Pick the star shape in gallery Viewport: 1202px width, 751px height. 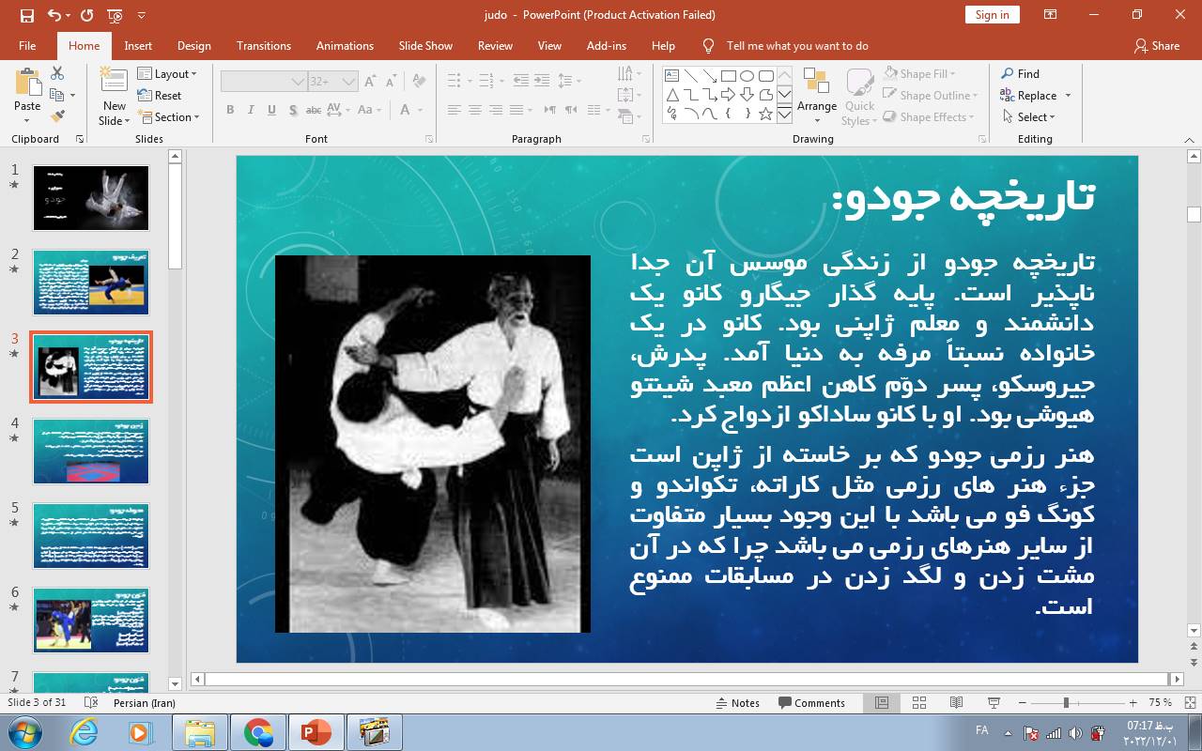pos(765,114)
